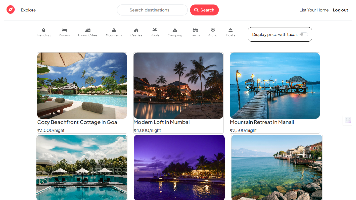Click the Iconic Cities category label

[x=88, y=35]
